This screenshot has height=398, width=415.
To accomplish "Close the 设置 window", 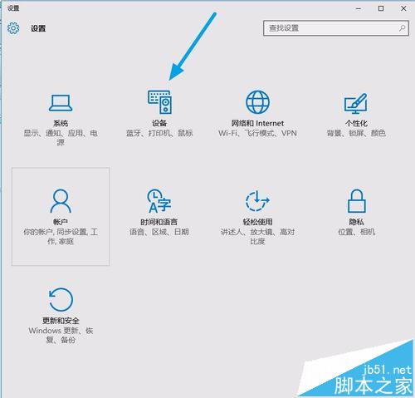I will coord(403,8).
